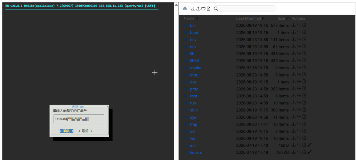
Task: Click the RR version header text
Action: pyautogui.click(x=80, y=6)
